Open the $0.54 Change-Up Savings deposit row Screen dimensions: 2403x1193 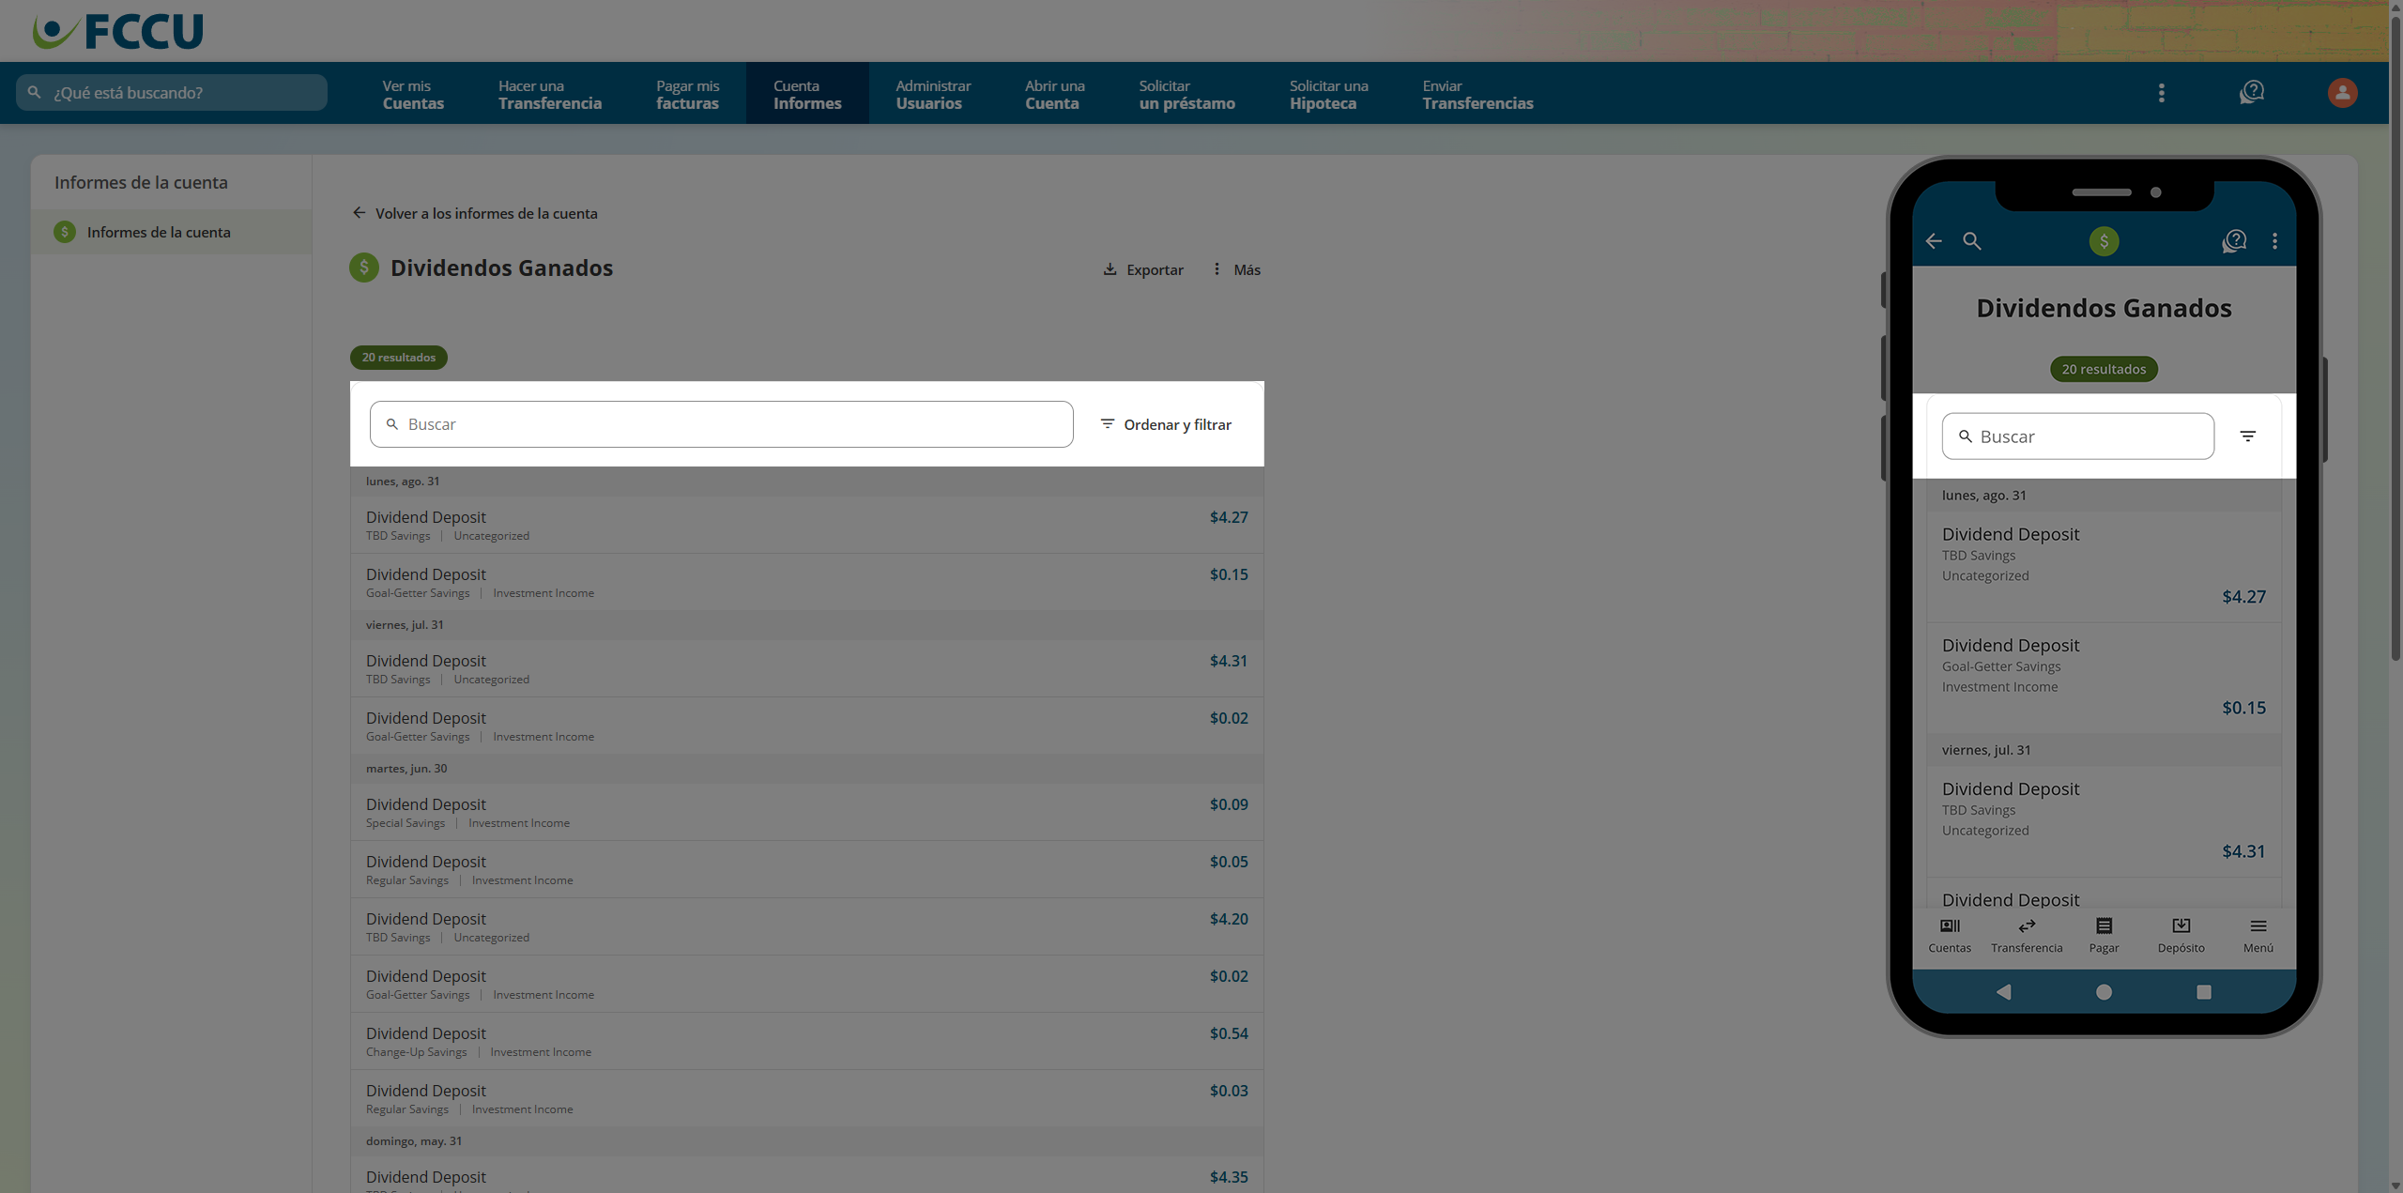tap(806, 1041)
